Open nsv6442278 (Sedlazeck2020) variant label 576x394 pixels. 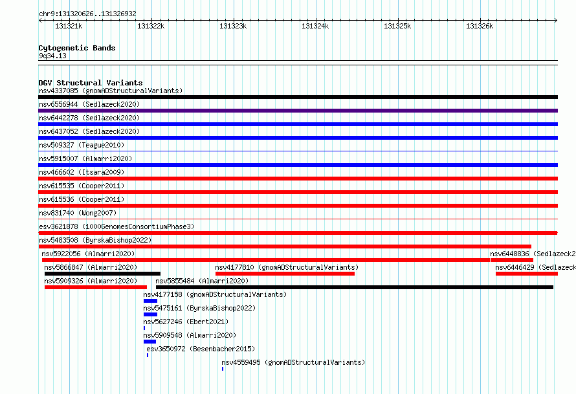pyautogui.click(x=89, y=118)
